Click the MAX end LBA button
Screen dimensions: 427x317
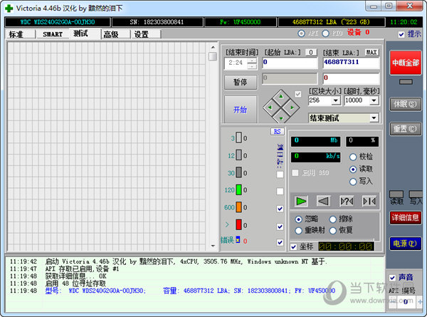click(371, 52)
